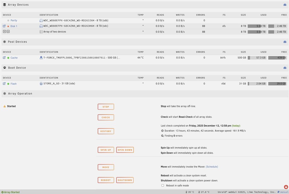Click Cache free bar 439 GB
The image size is (289, 194).
click(x=277, y=58)
